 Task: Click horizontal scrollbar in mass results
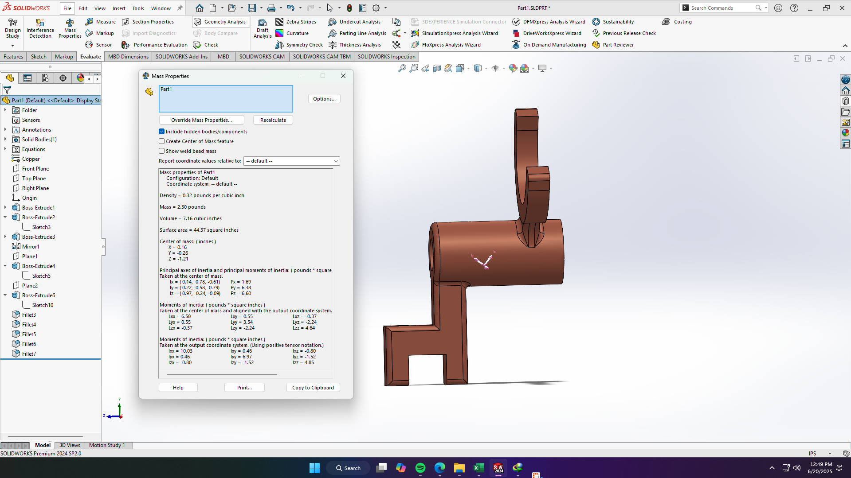(x=222, y=375)
